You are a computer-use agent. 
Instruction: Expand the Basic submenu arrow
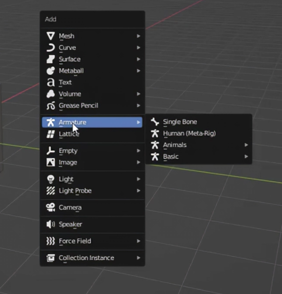click(246, 156)
